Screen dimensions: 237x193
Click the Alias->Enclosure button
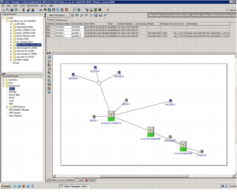pos(58,15)
